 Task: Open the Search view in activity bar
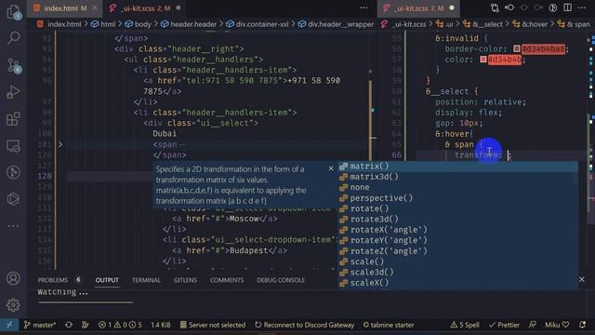point(13,38)
